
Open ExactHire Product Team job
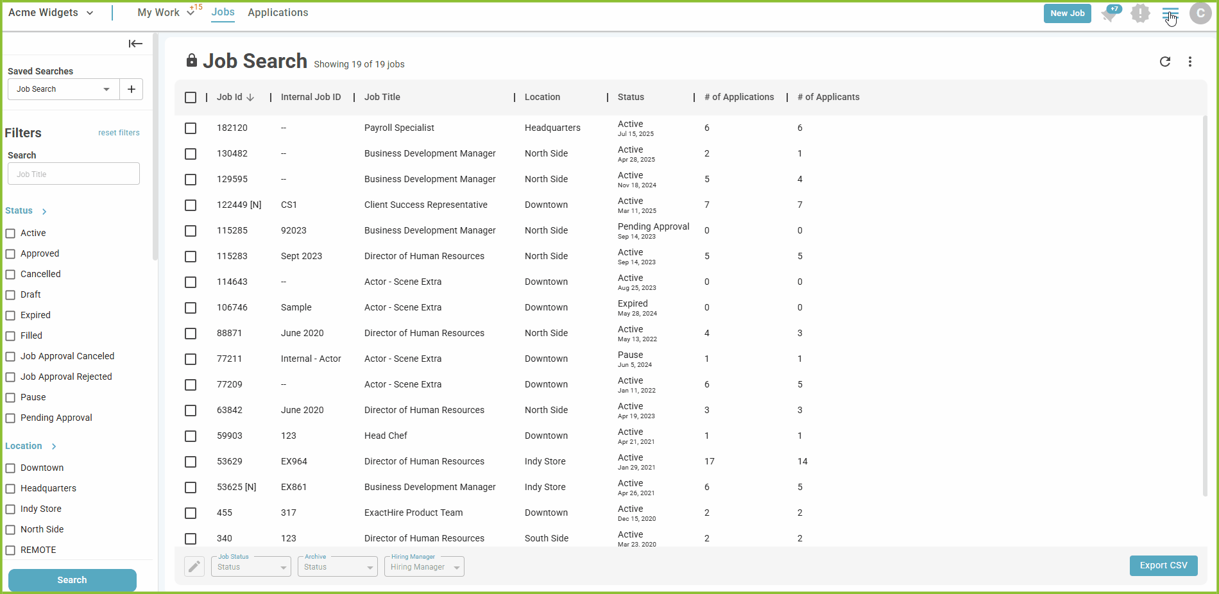413,513
